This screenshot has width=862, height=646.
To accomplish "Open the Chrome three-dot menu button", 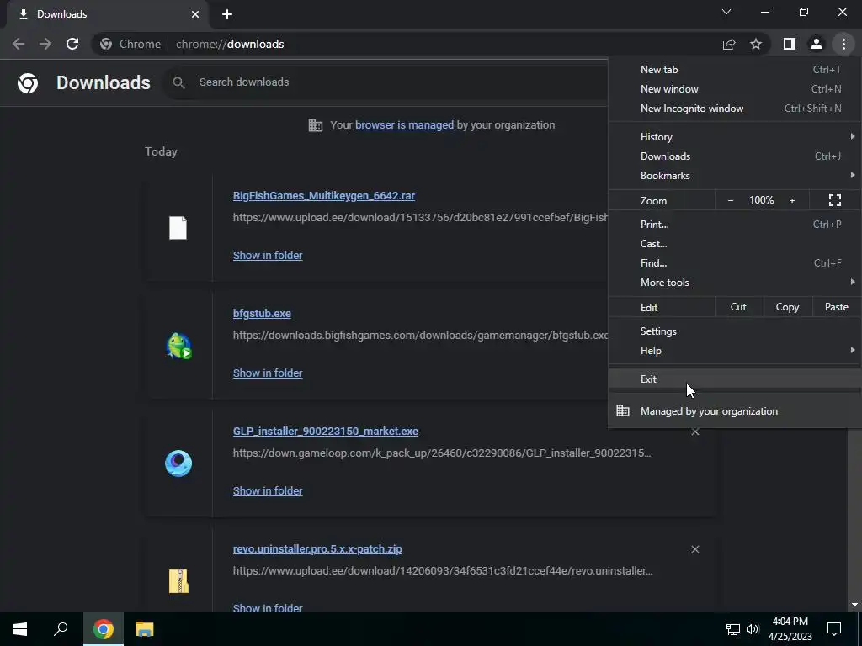I will pos(843,44).
